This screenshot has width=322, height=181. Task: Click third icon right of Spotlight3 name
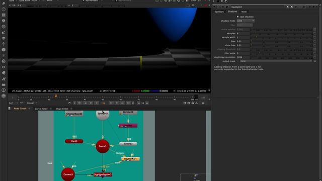tap(296, 7)
